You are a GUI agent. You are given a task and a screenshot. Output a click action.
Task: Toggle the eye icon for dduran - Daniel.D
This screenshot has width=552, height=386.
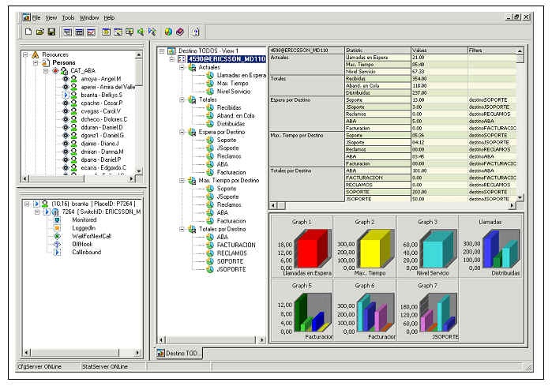(66, 127)
